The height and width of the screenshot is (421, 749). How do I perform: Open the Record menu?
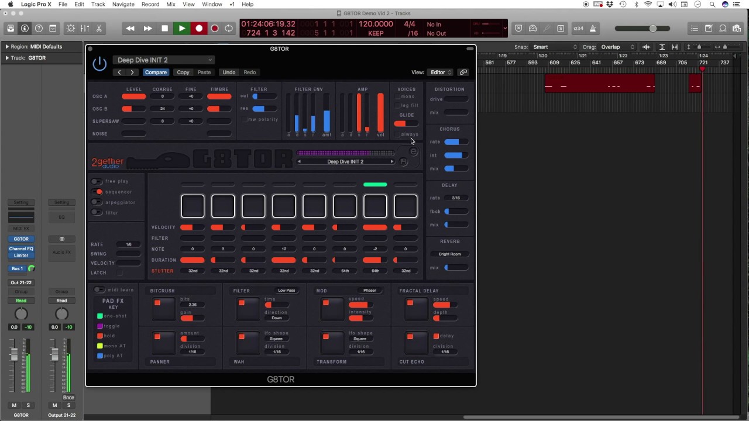(x=150, y=4)
